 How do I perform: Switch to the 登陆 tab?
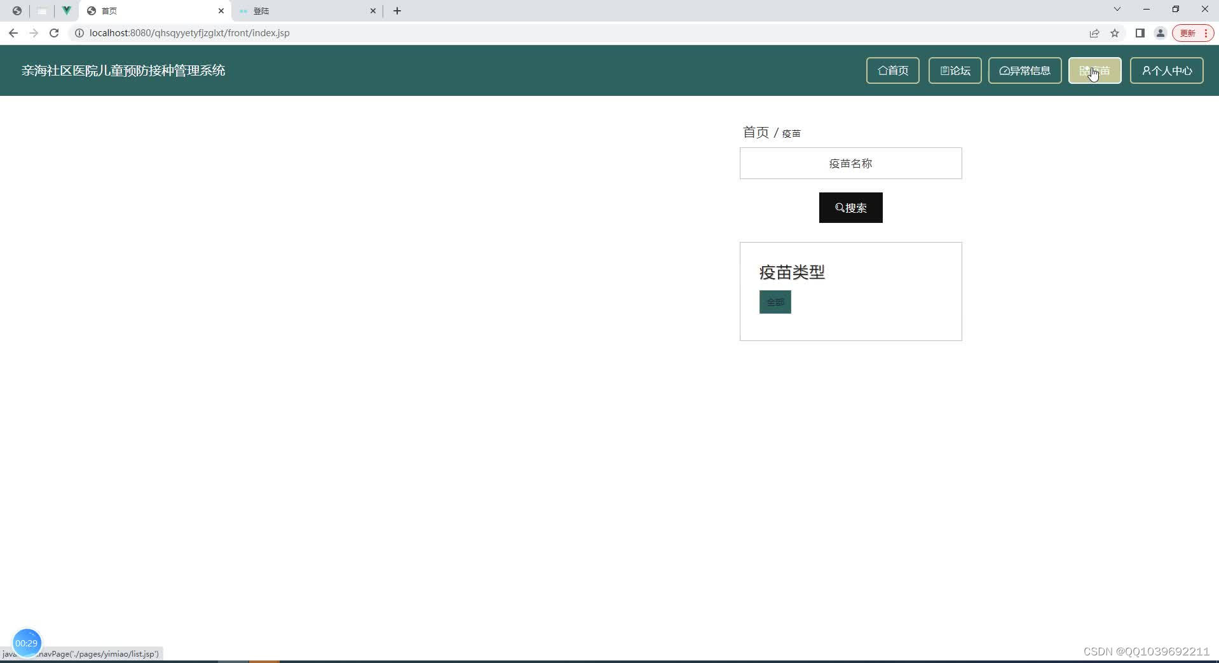coord(307,11)
